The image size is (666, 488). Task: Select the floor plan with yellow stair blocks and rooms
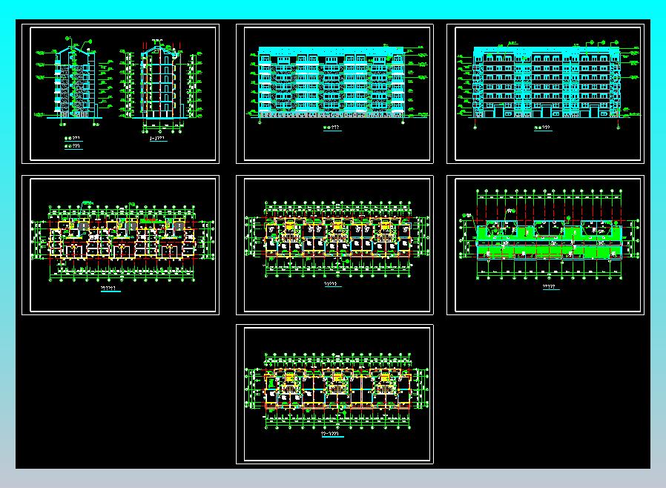click(334, 245)
